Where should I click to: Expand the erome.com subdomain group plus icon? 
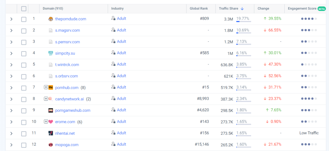coord(46,122)
